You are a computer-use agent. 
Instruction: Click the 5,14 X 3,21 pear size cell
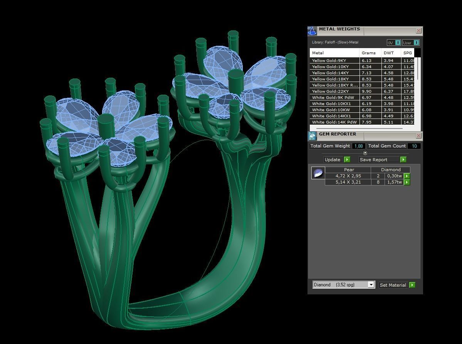click(x=348, y=182)
